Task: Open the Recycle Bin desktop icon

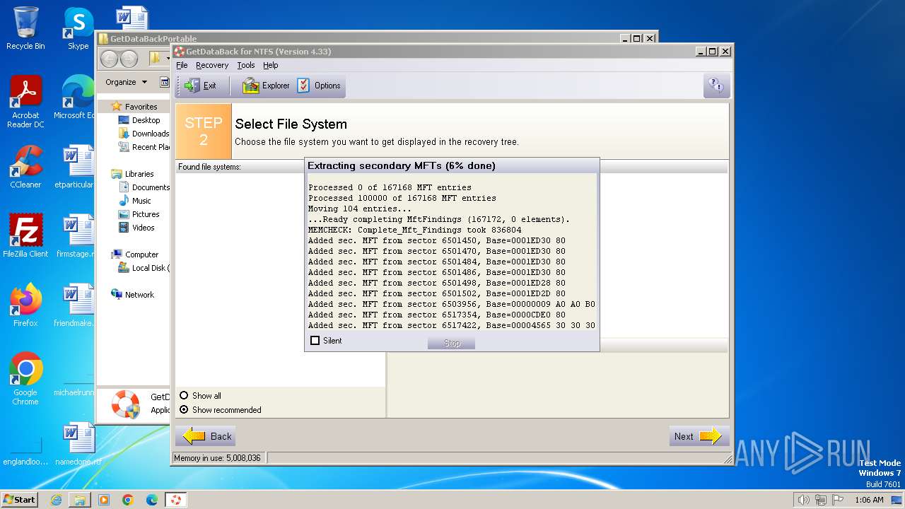Action: point(25,28)
